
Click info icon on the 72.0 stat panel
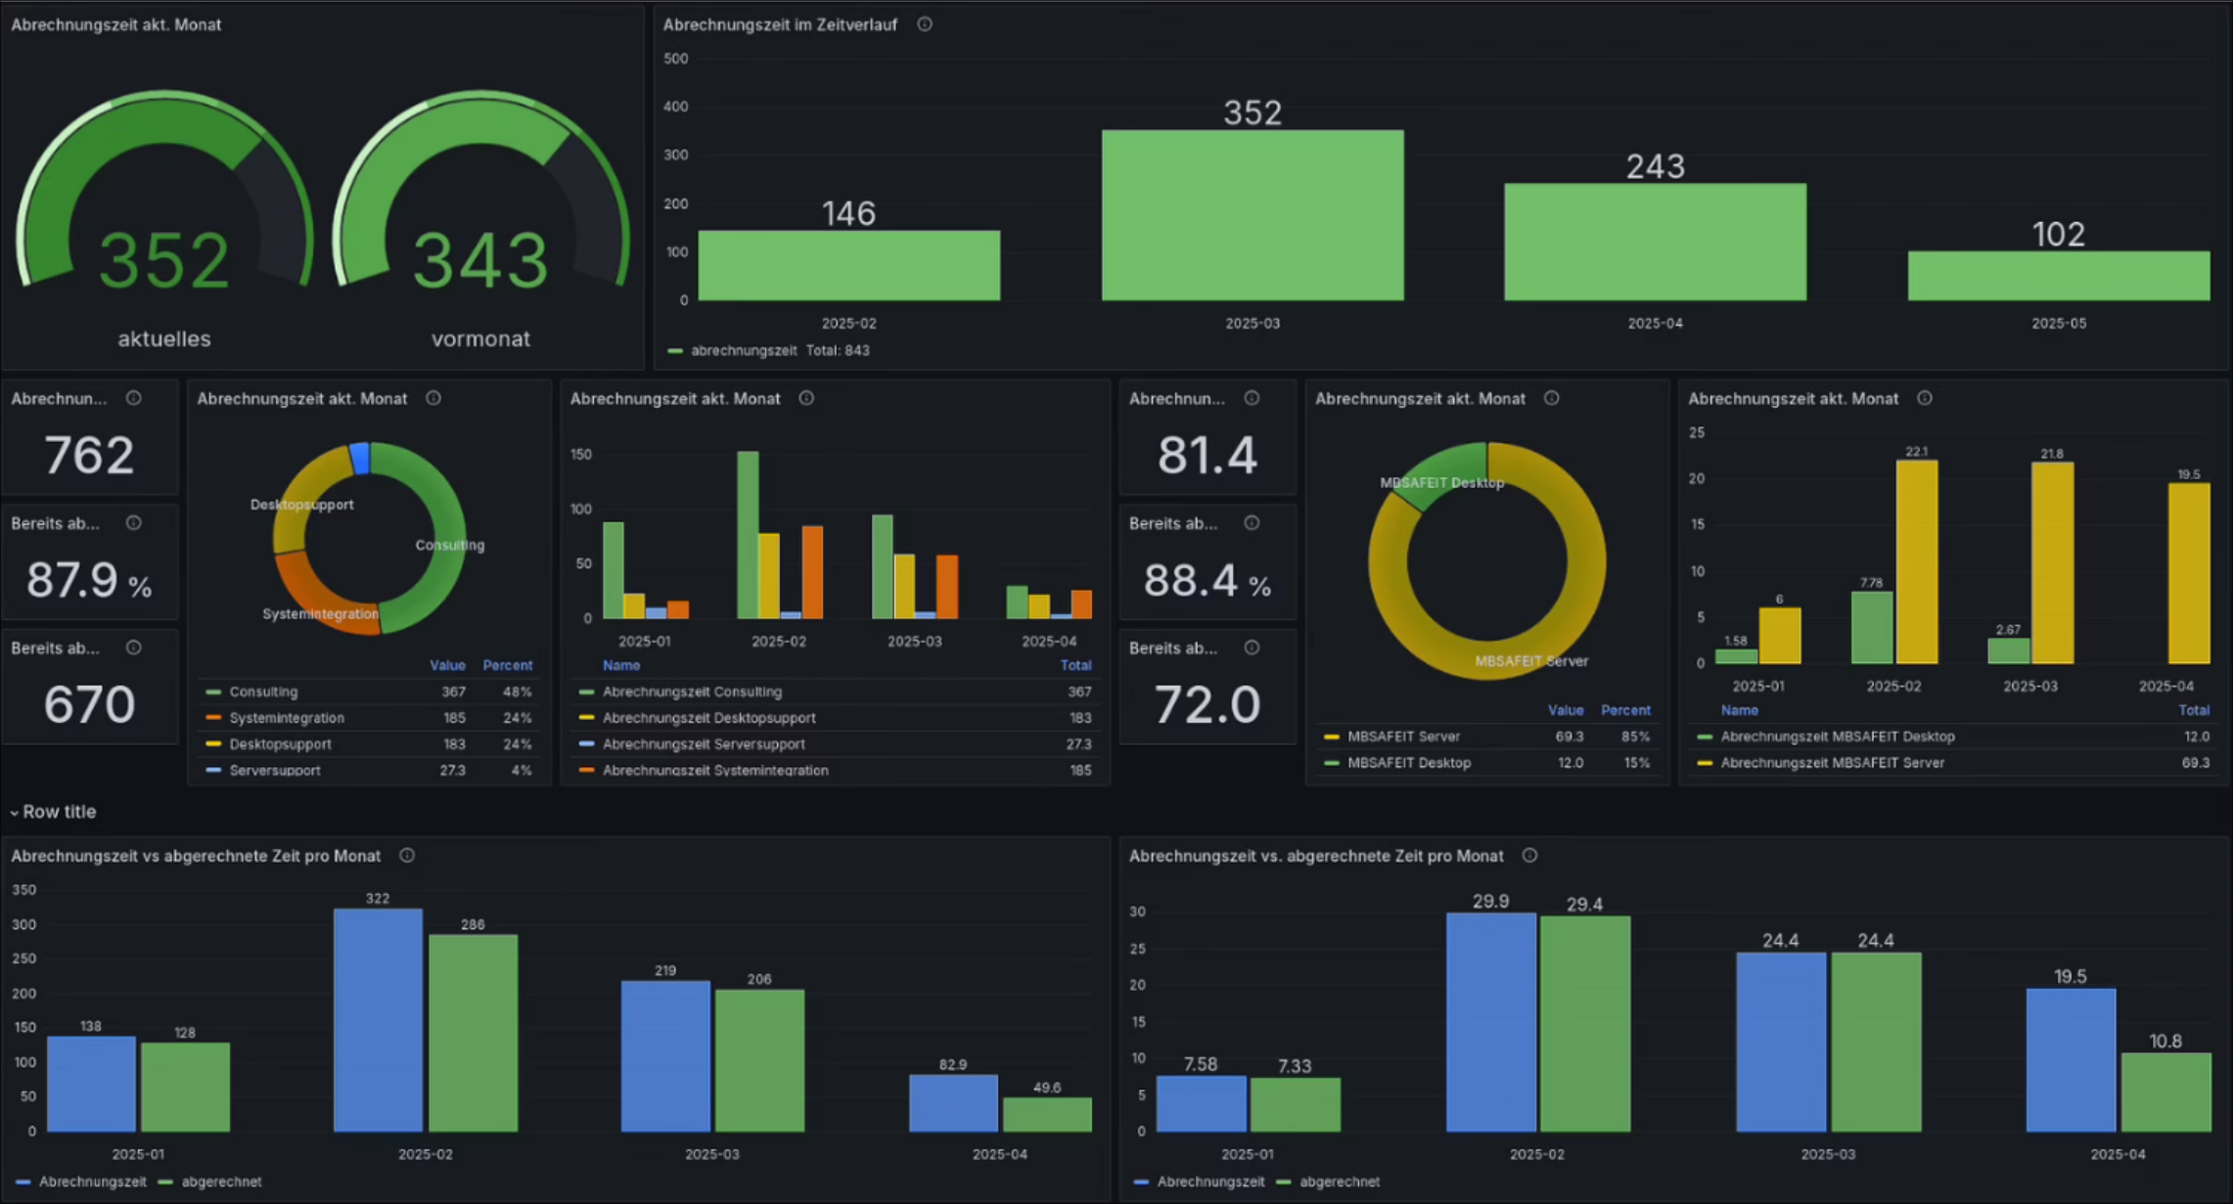[x=1252, y=647]
